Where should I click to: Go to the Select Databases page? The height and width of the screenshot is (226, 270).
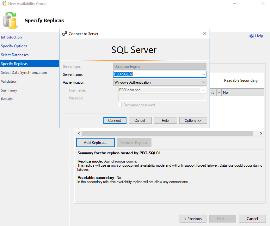tap(15, 55)
